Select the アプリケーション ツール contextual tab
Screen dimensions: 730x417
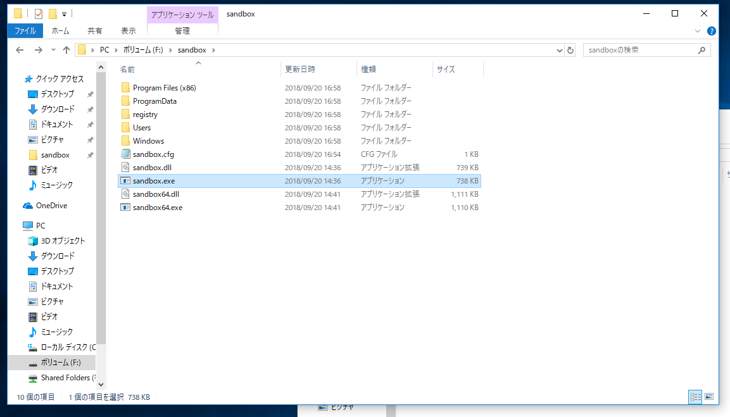pos(182,15)
